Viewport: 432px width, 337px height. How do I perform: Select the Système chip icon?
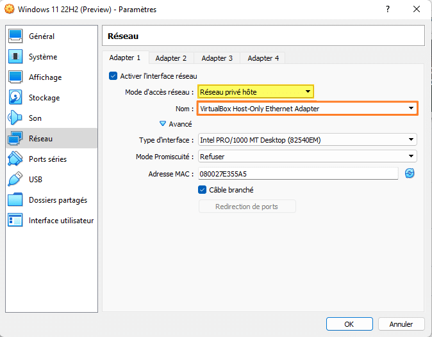tap(16, 57)
